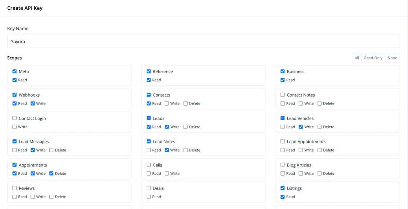Enable Read under Calls
This screenshot has width=408, height=209.
[x=149, y=173]
